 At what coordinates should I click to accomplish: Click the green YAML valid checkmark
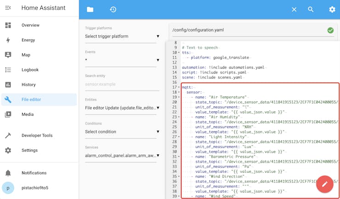330,30
